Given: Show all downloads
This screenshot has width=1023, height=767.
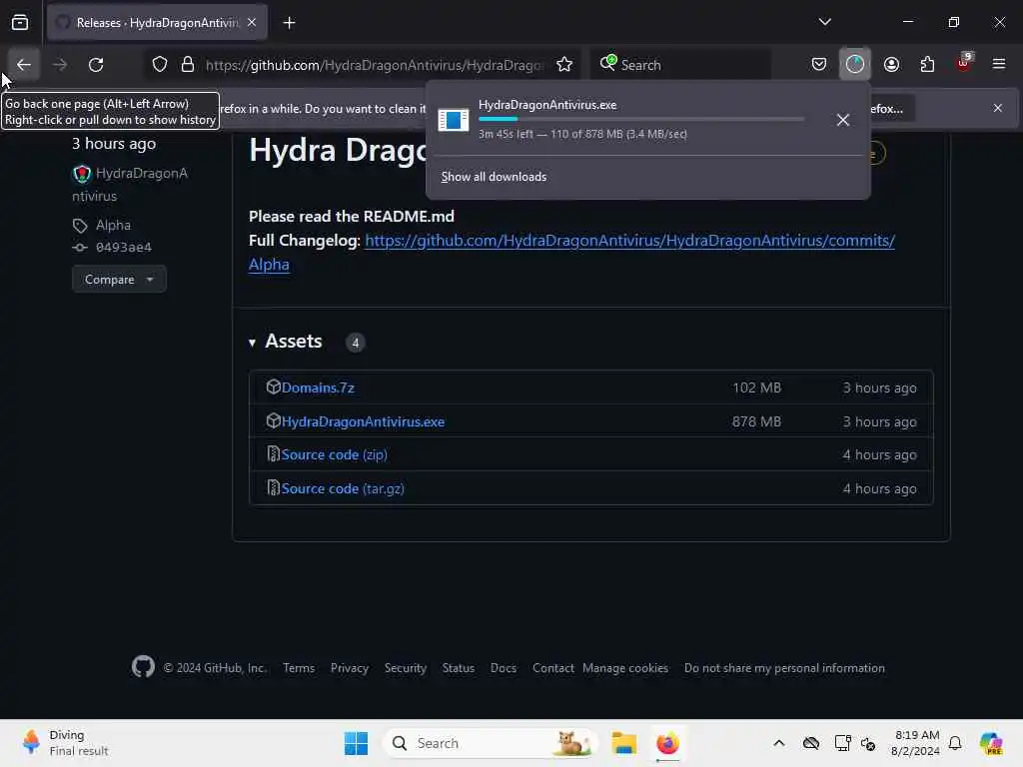Looking at the screenshot, I should click(494, 177).
